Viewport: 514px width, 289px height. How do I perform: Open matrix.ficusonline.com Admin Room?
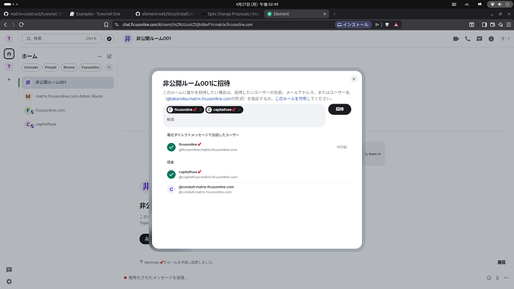(68, 96)
